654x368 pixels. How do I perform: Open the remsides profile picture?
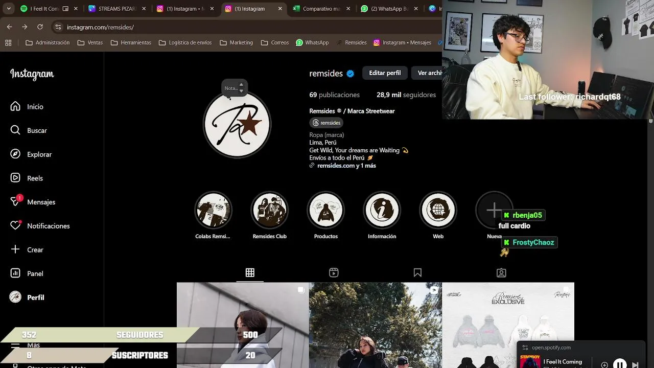coord(237,124)
